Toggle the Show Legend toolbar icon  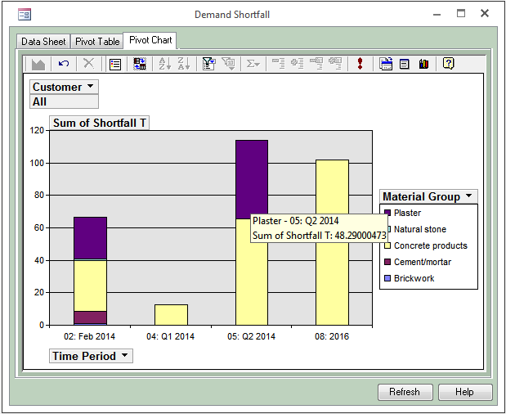115,64
